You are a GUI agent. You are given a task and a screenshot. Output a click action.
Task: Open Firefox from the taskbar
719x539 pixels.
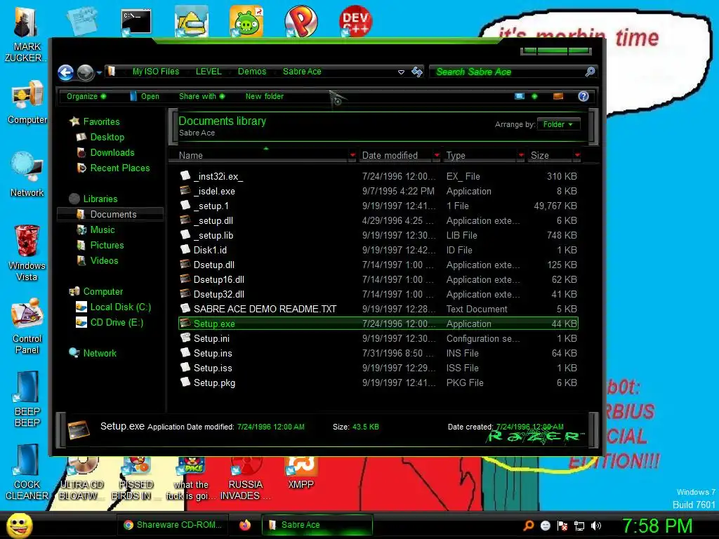click(x=245, y=525)
